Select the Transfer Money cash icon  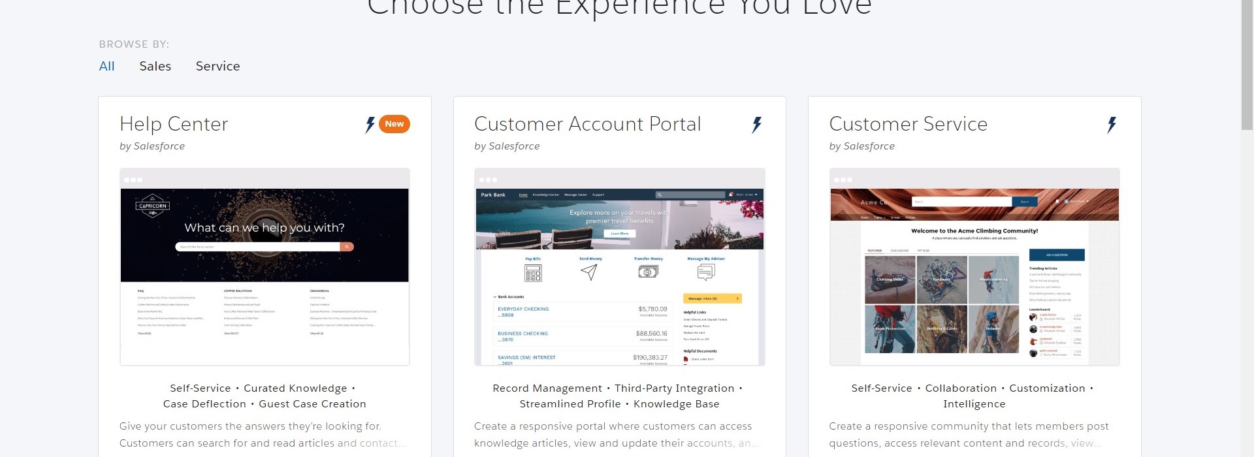[x=647, y=272]
